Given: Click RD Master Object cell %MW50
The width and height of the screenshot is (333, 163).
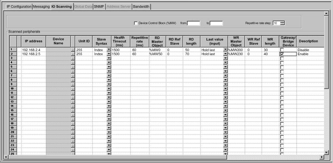Looking at the screenshot, I should [157, 54].
